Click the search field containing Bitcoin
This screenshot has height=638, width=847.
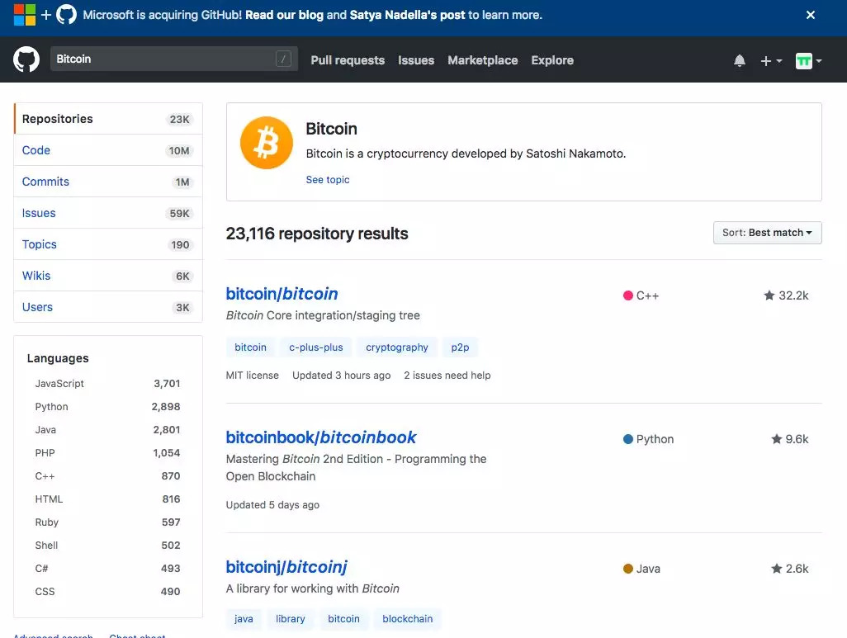tap(174, 59)
